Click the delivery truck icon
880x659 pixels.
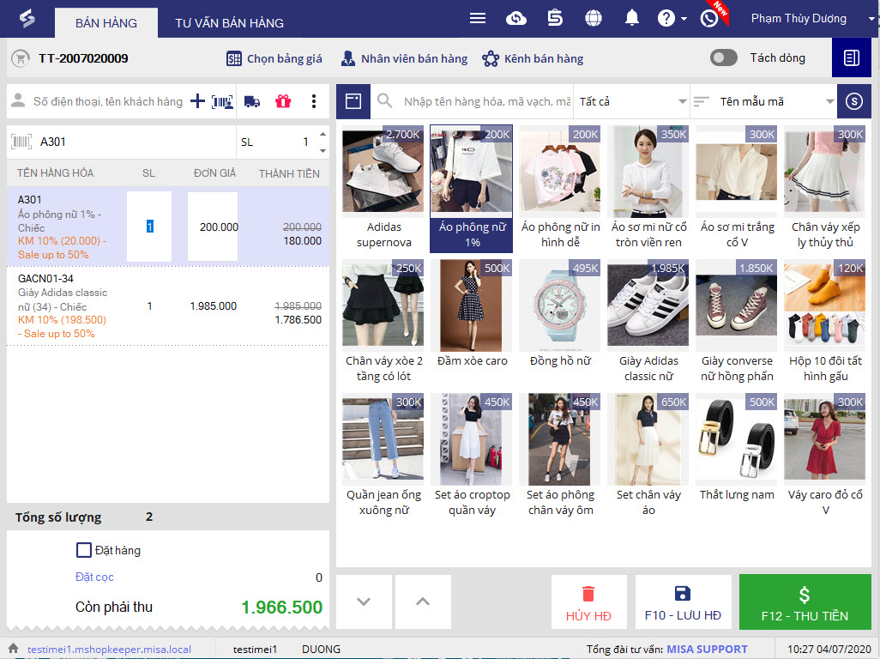pyautogui.click(x=252, y=101)
